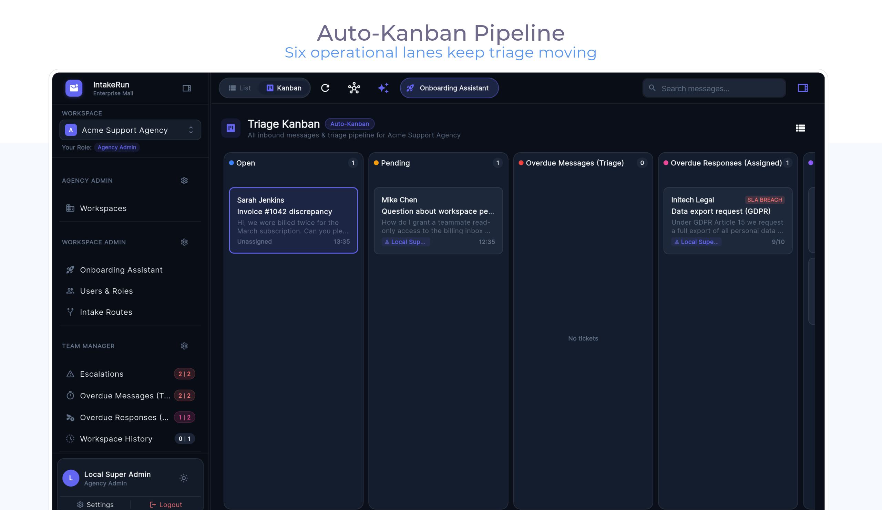Toggle light/dark theme sun icon
882x510 pixels.
coord(183,478)
